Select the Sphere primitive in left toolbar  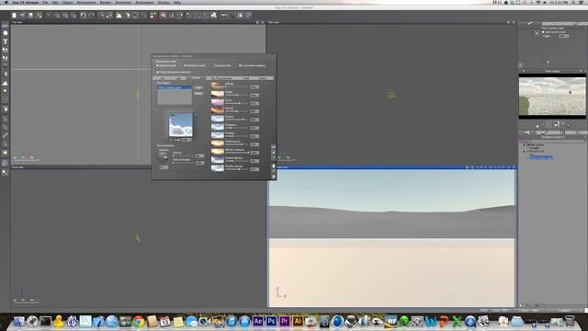[x=6, y=33]
